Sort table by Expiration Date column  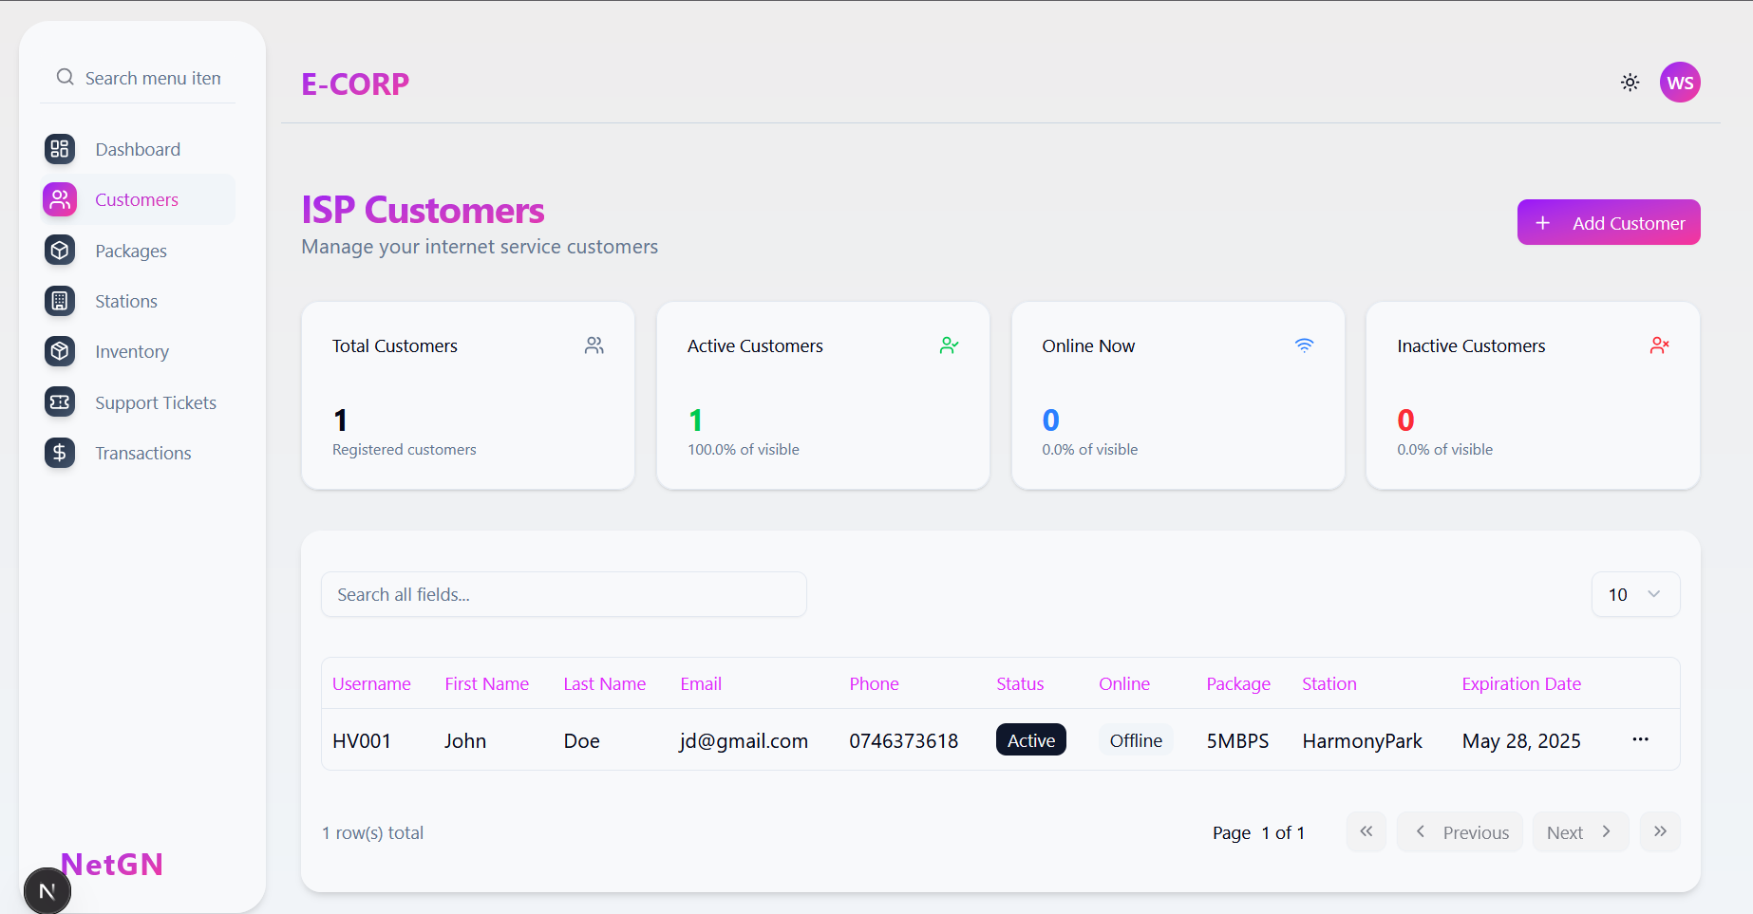(1520, 683)
